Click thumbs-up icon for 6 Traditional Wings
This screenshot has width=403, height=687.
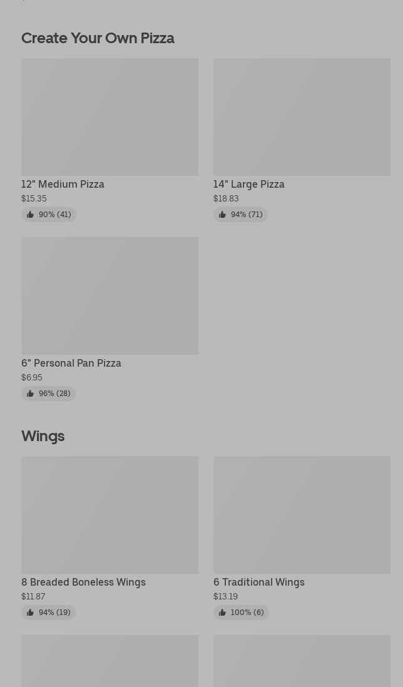222,612
